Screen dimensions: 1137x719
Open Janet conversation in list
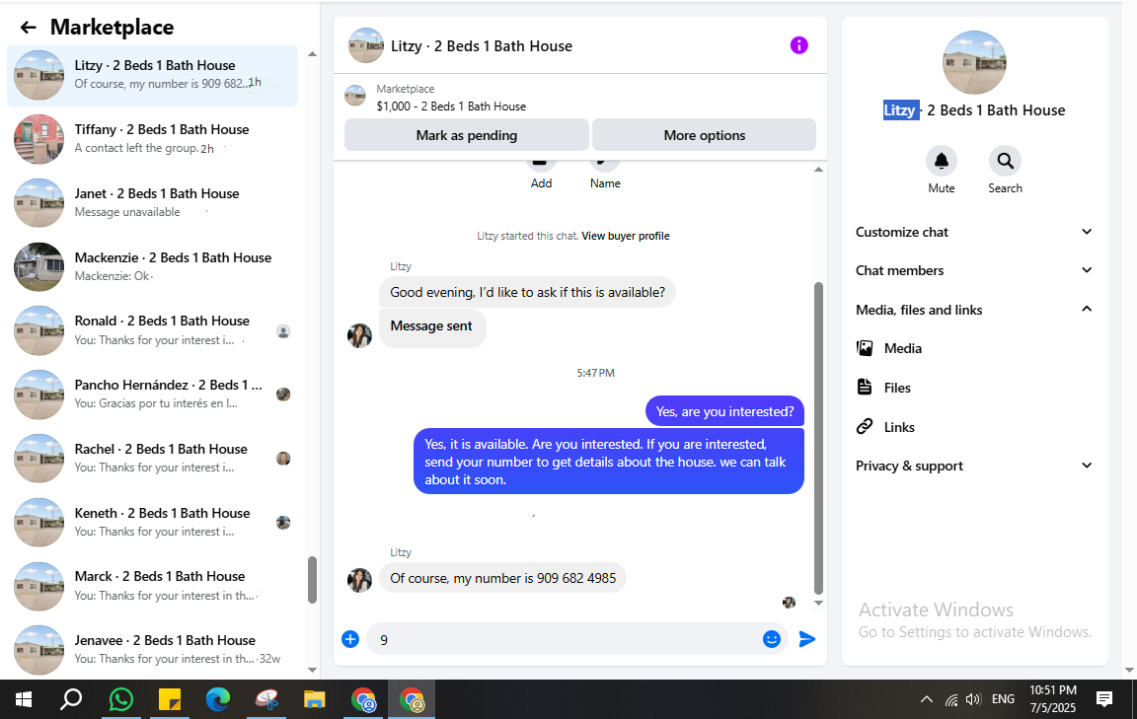pyautogui.click(x=152, y=202)
